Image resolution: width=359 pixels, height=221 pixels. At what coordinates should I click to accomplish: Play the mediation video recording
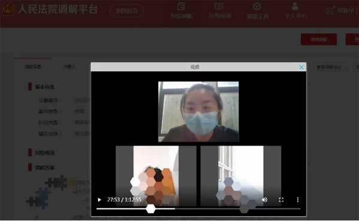tap(99, 199)
